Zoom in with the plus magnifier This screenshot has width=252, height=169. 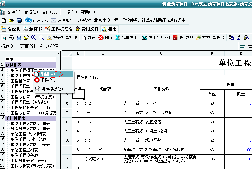(x=34, y=38)
